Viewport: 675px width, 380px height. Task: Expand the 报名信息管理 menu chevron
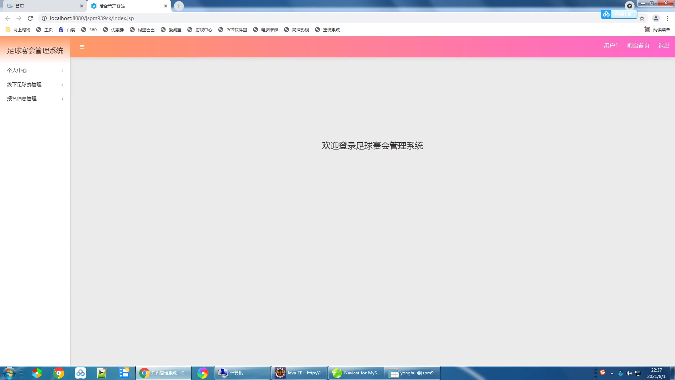(63, 99)
